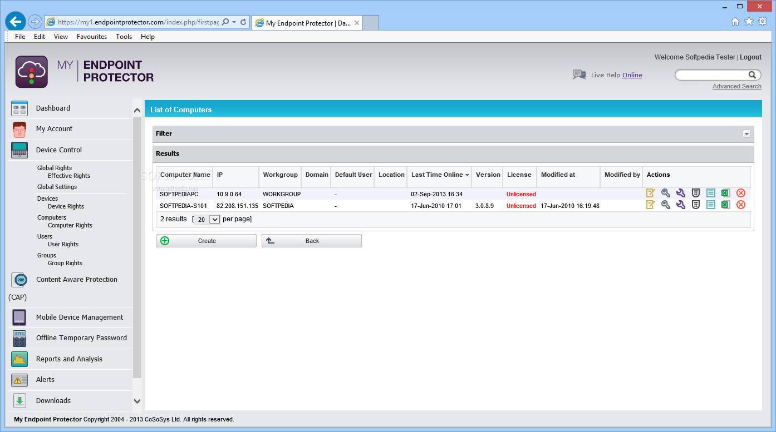Click the Logout link
This screenshot has width=776, height=432.
click(750, 57)
